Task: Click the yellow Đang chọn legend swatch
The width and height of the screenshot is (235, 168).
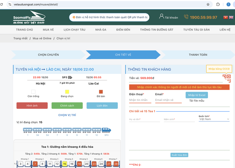Action: tap(67, 92)
